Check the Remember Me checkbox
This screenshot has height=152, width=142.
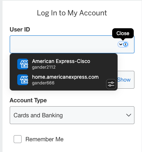[18, 139]
